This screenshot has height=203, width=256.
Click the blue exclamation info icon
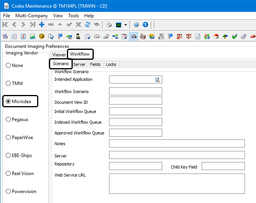coord(145,25)
